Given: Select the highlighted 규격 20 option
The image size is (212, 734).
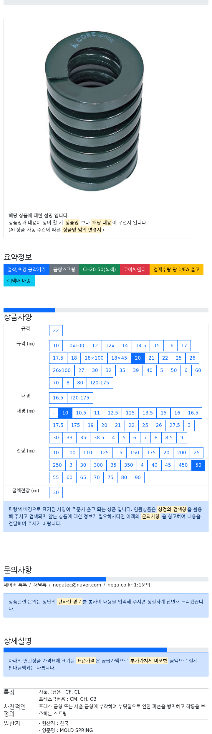Looking at the screenshot, I should tap(138, 358).
